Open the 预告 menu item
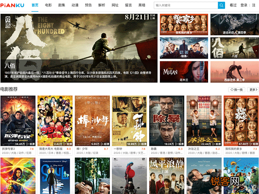The height and width of the screenshot is (194, 259). (x=88, y=5)
